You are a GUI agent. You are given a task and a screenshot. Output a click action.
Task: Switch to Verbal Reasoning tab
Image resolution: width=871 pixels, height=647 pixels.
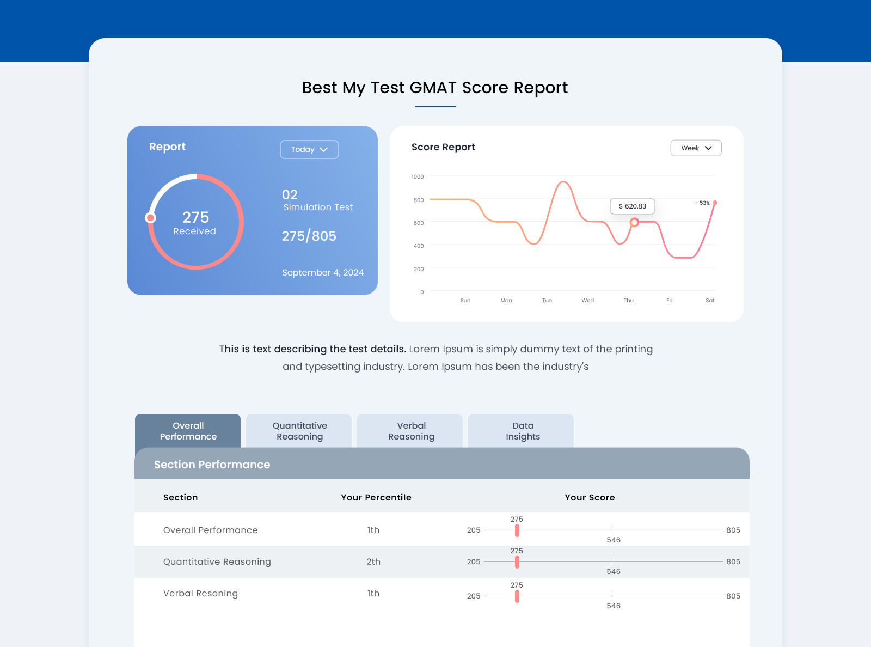click(x=410, y=431)
